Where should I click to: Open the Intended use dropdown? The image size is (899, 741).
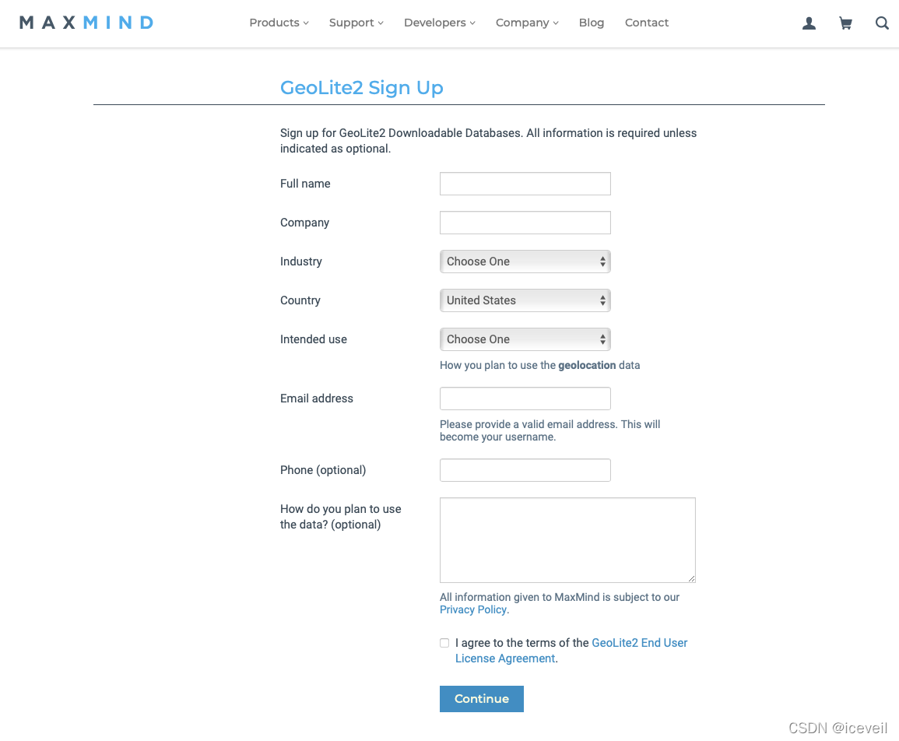tap(525, 339)
